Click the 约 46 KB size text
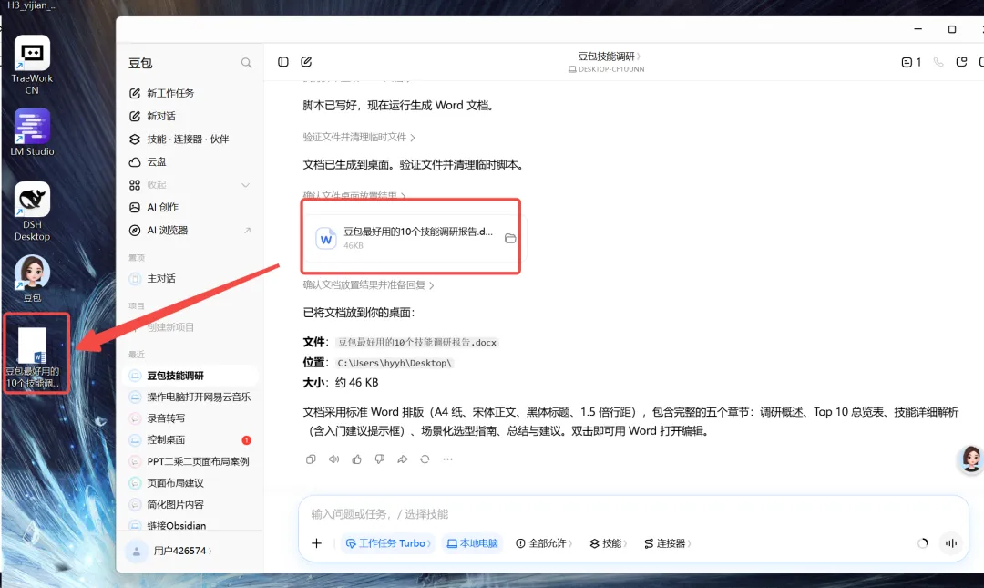Screen dimensions: 984x588 (356, 383)
